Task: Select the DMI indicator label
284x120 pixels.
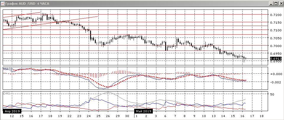Action: click(7, 93)
